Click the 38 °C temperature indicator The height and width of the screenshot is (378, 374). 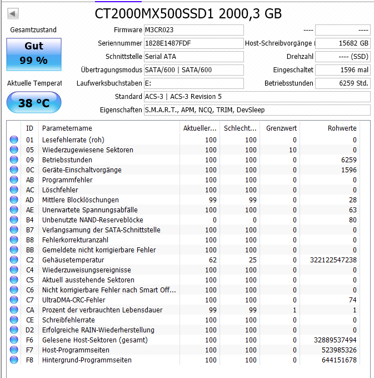tap(34, 102)
